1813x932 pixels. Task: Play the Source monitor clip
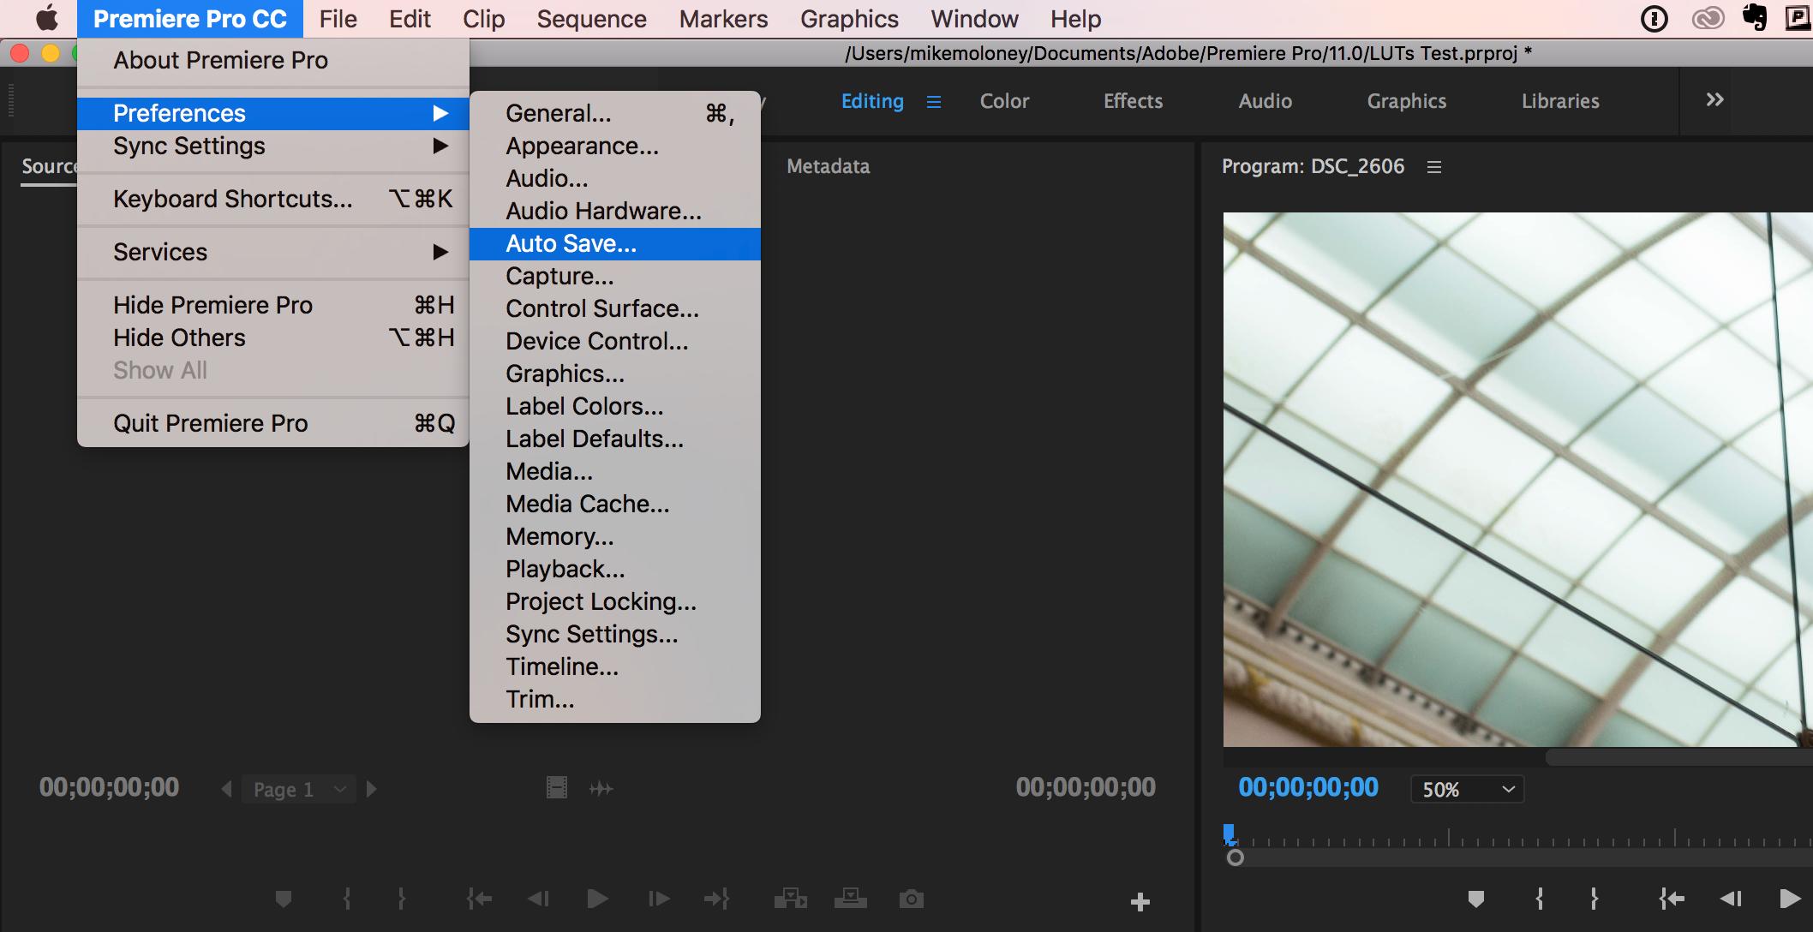click(x=597, y=899)
